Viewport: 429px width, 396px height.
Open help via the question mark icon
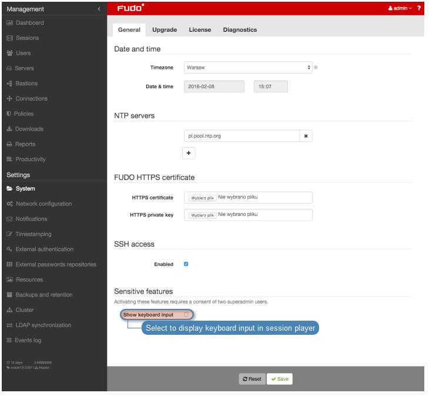(418, 8)
